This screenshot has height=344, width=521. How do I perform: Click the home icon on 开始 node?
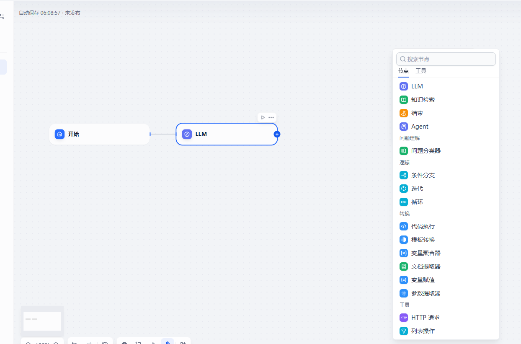(x=59, y=134)
